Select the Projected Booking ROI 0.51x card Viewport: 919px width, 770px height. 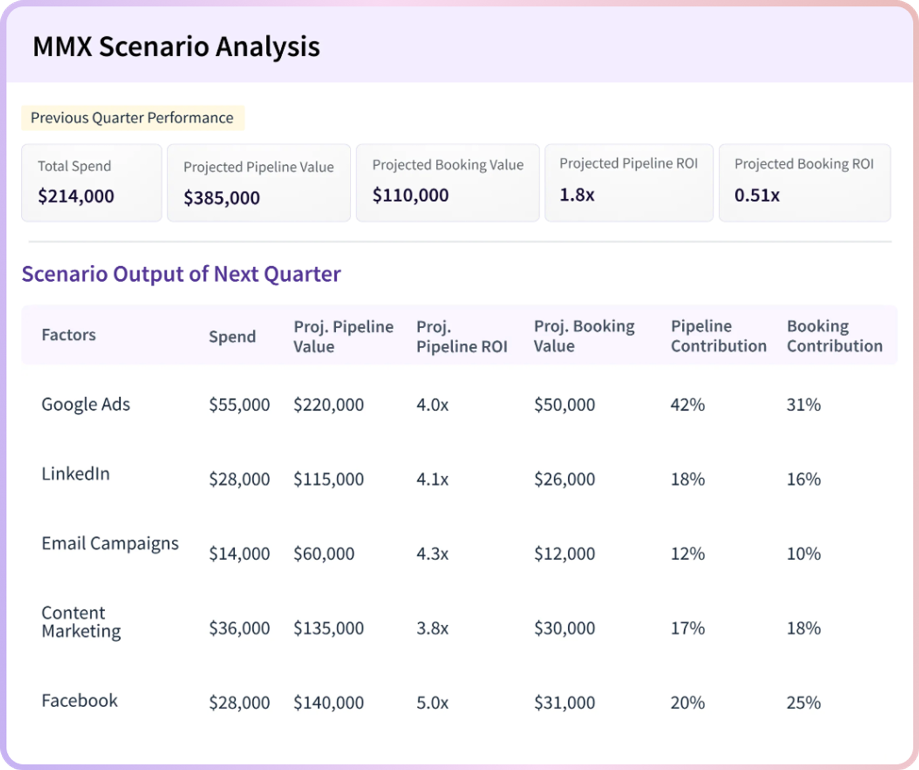coord(805,183)
